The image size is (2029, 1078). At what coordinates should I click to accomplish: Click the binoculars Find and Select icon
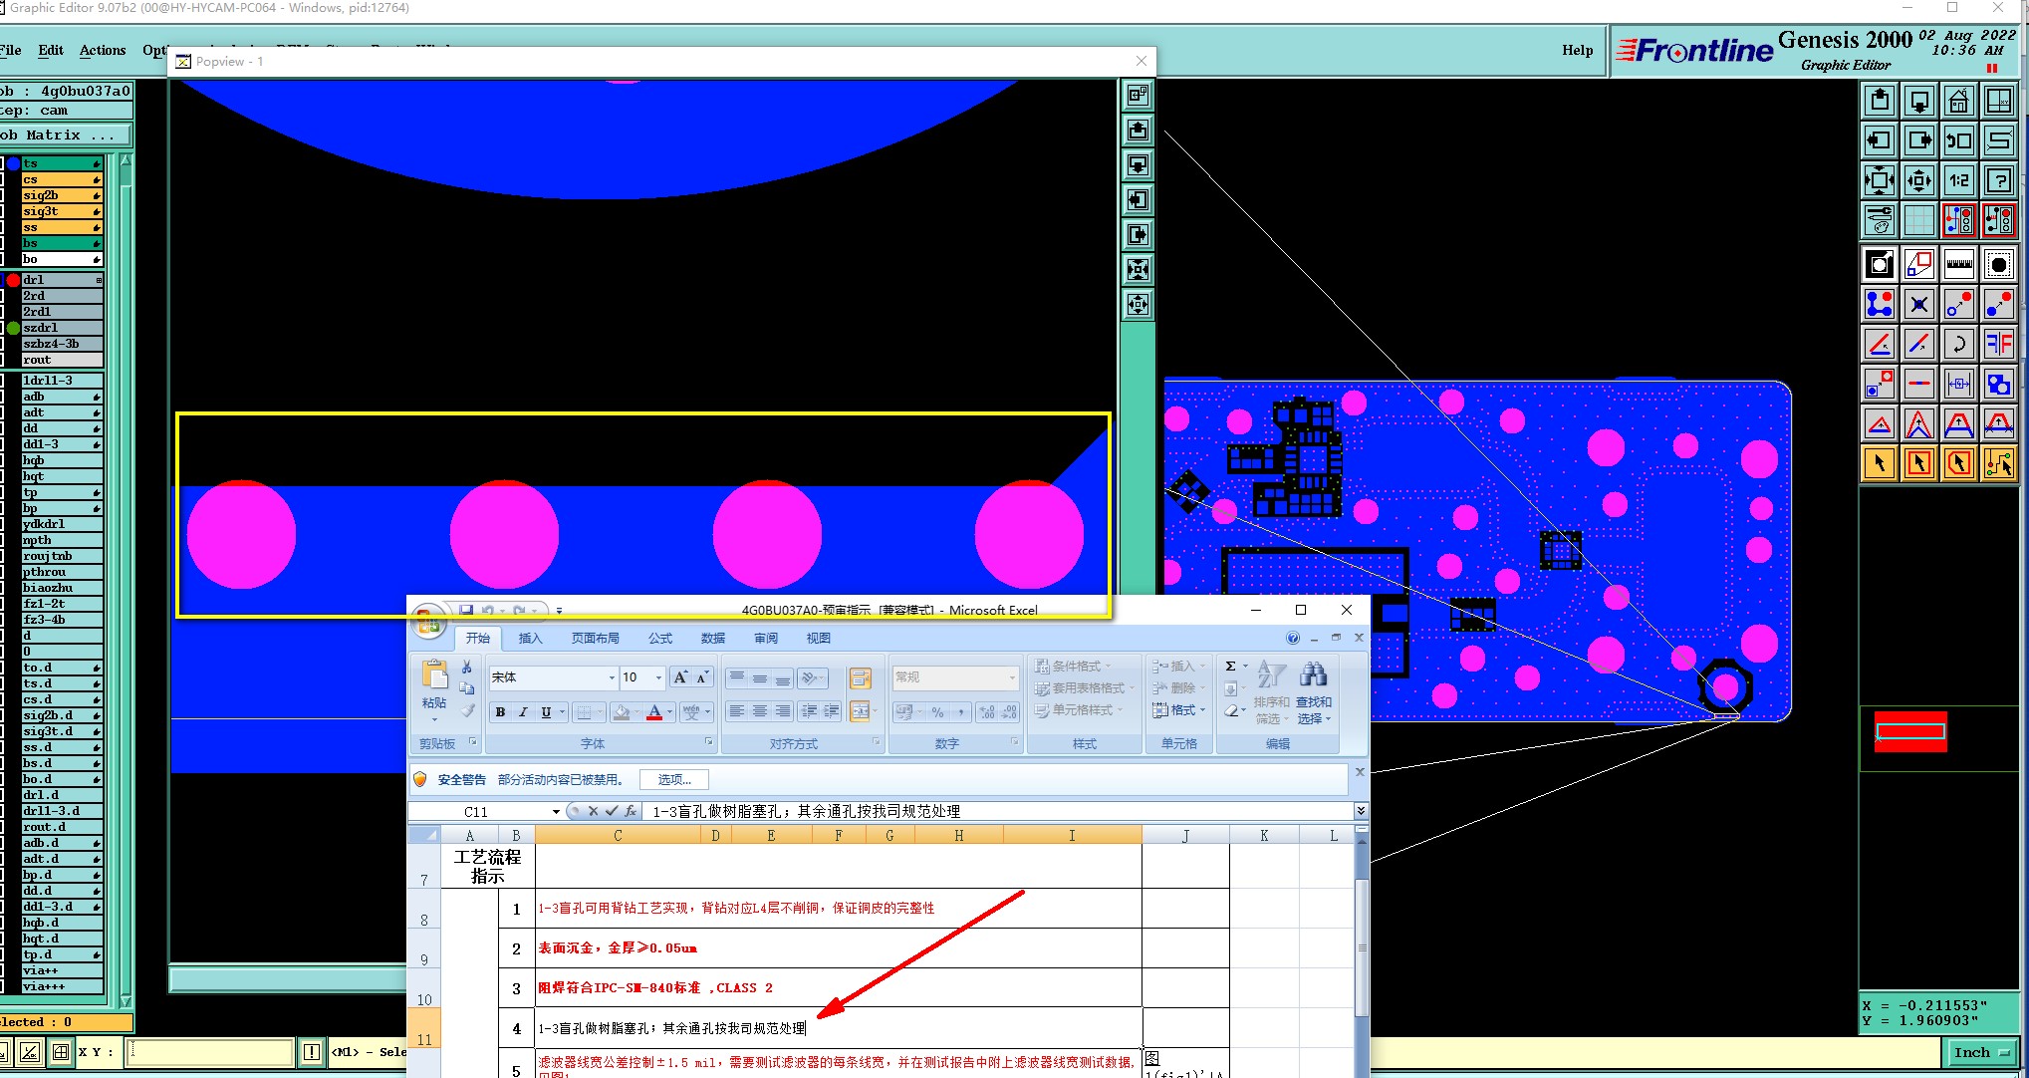pyautogui.click(x=1313, y=676)
